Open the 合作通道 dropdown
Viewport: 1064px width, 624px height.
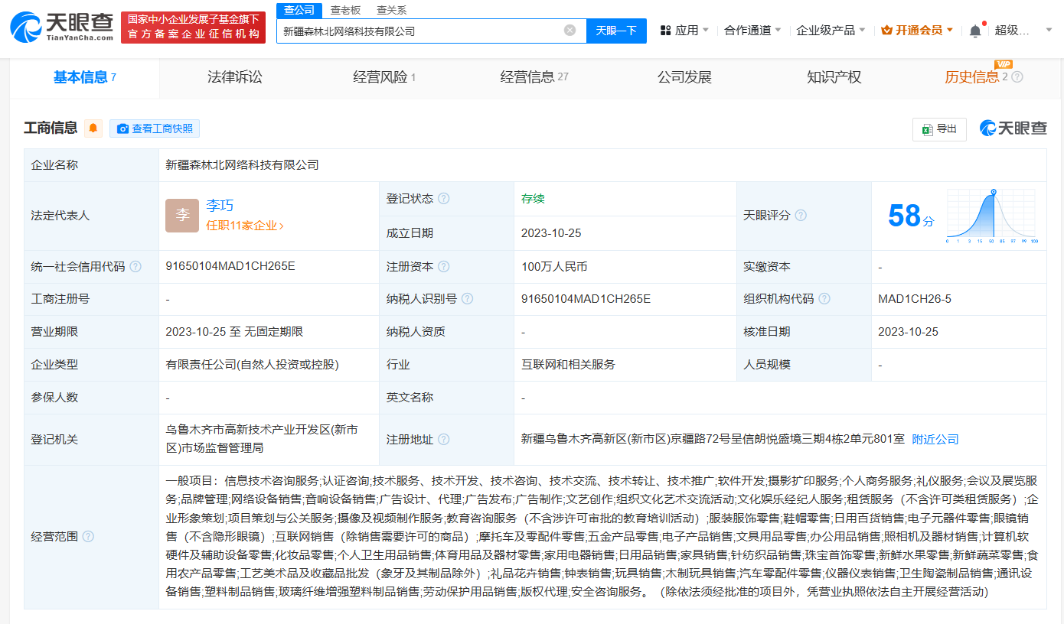click(x=747, y=29)
